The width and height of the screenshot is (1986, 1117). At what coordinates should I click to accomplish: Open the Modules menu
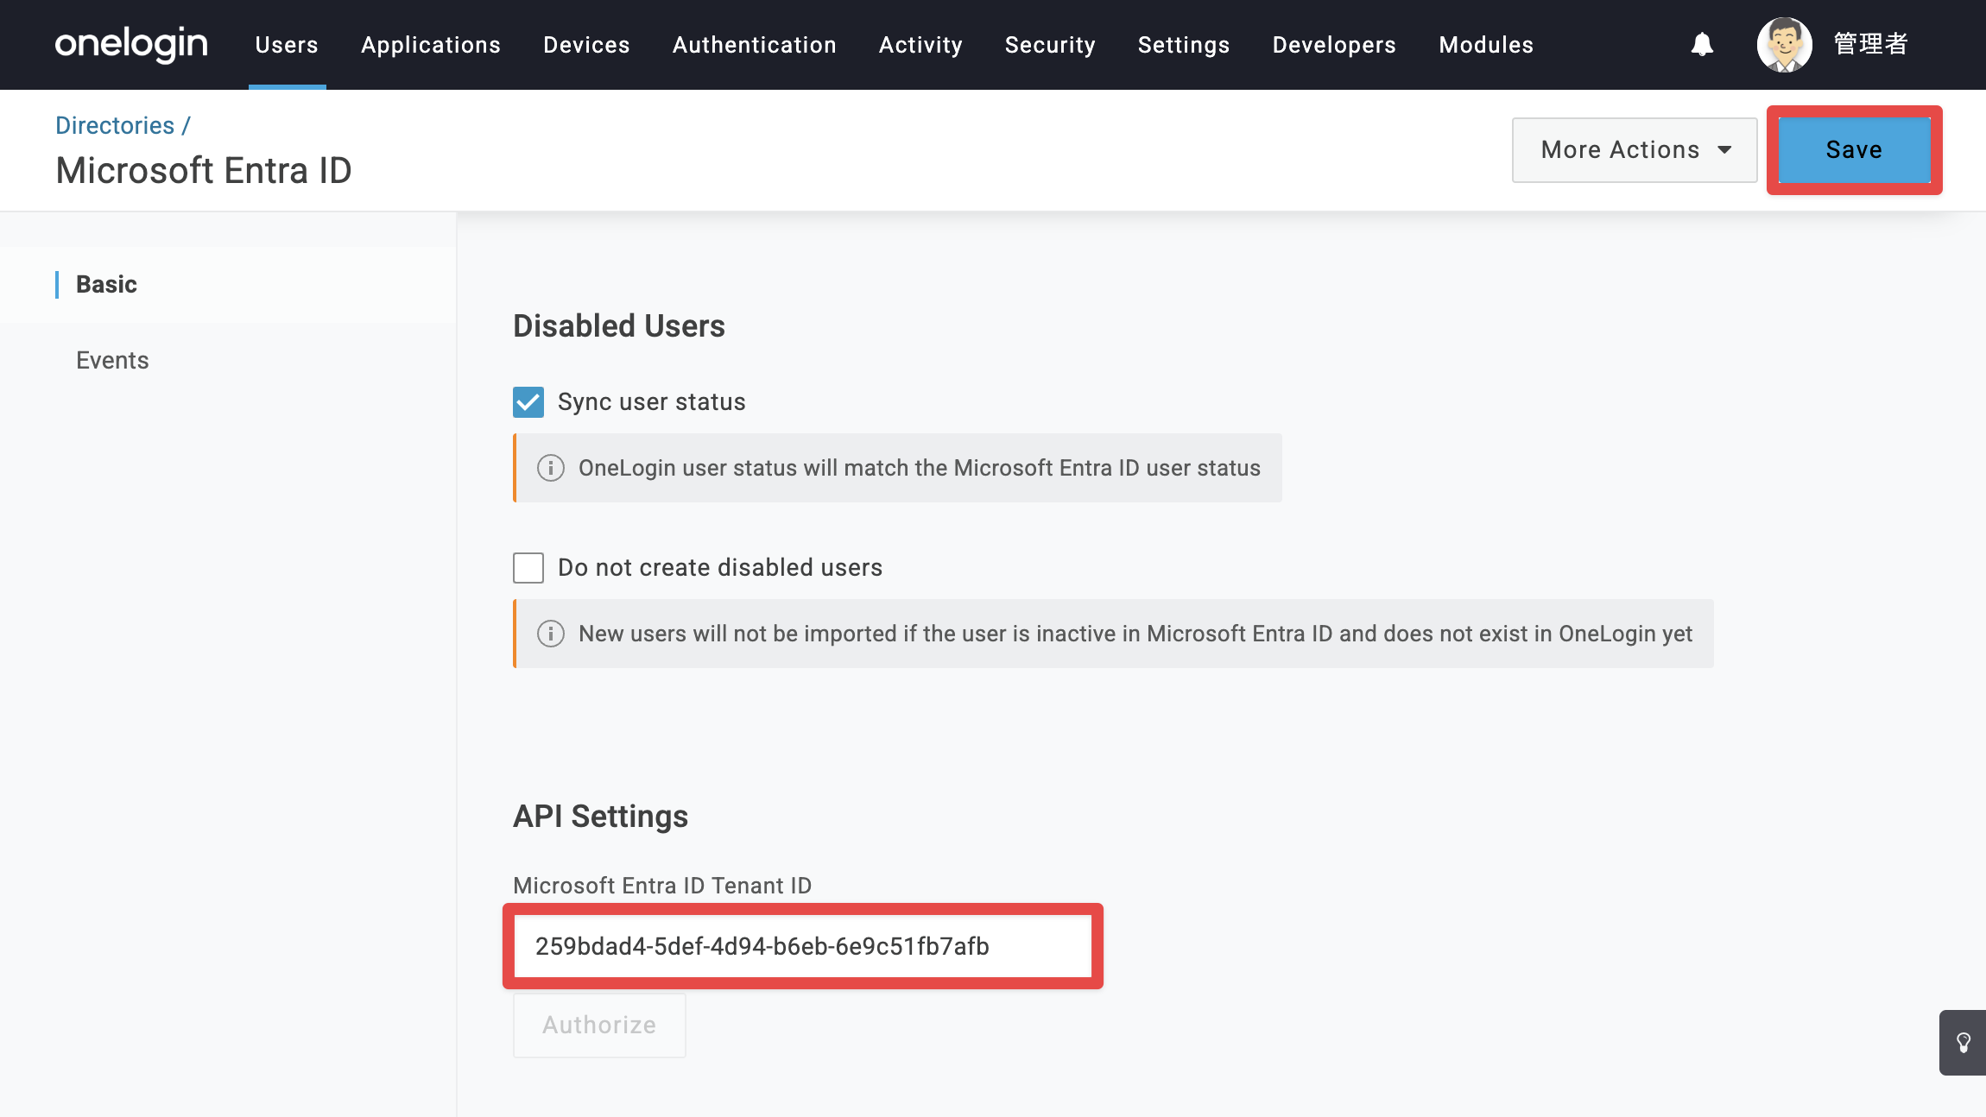click(1486, 45)
